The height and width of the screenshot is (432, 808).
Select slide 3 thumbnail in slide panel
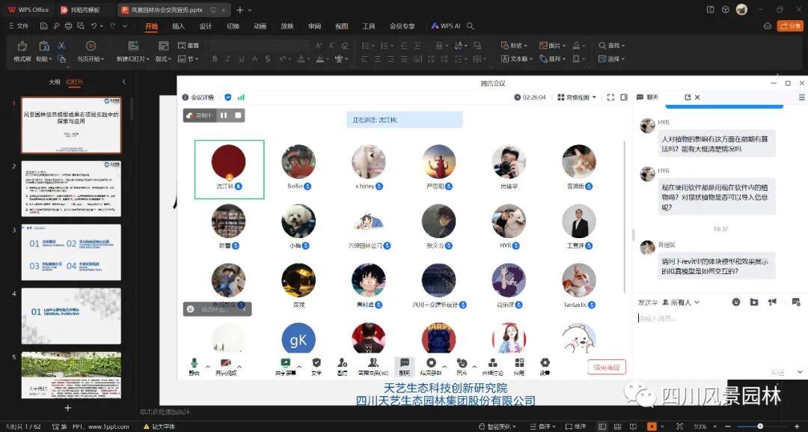pos(71,251)
